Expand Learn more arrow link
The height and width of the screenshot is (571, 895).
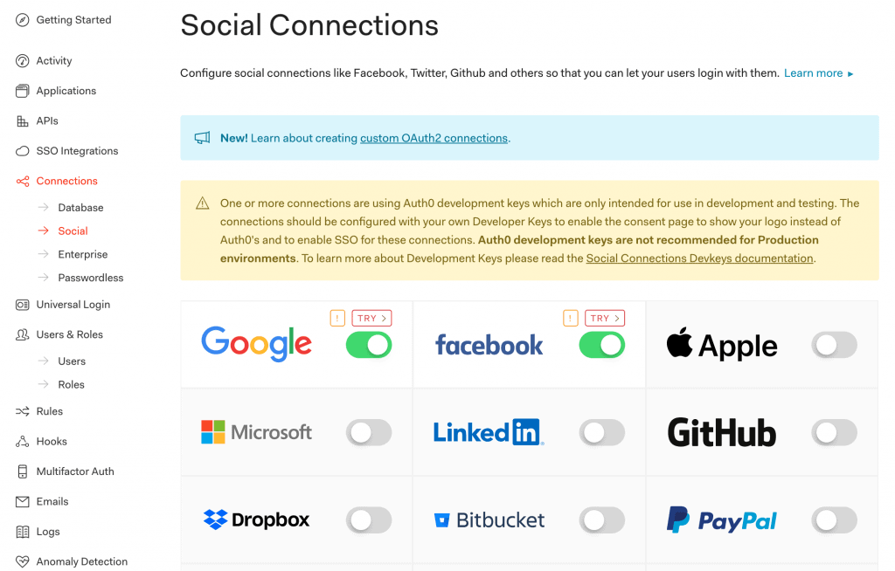[x=818, y=73]
